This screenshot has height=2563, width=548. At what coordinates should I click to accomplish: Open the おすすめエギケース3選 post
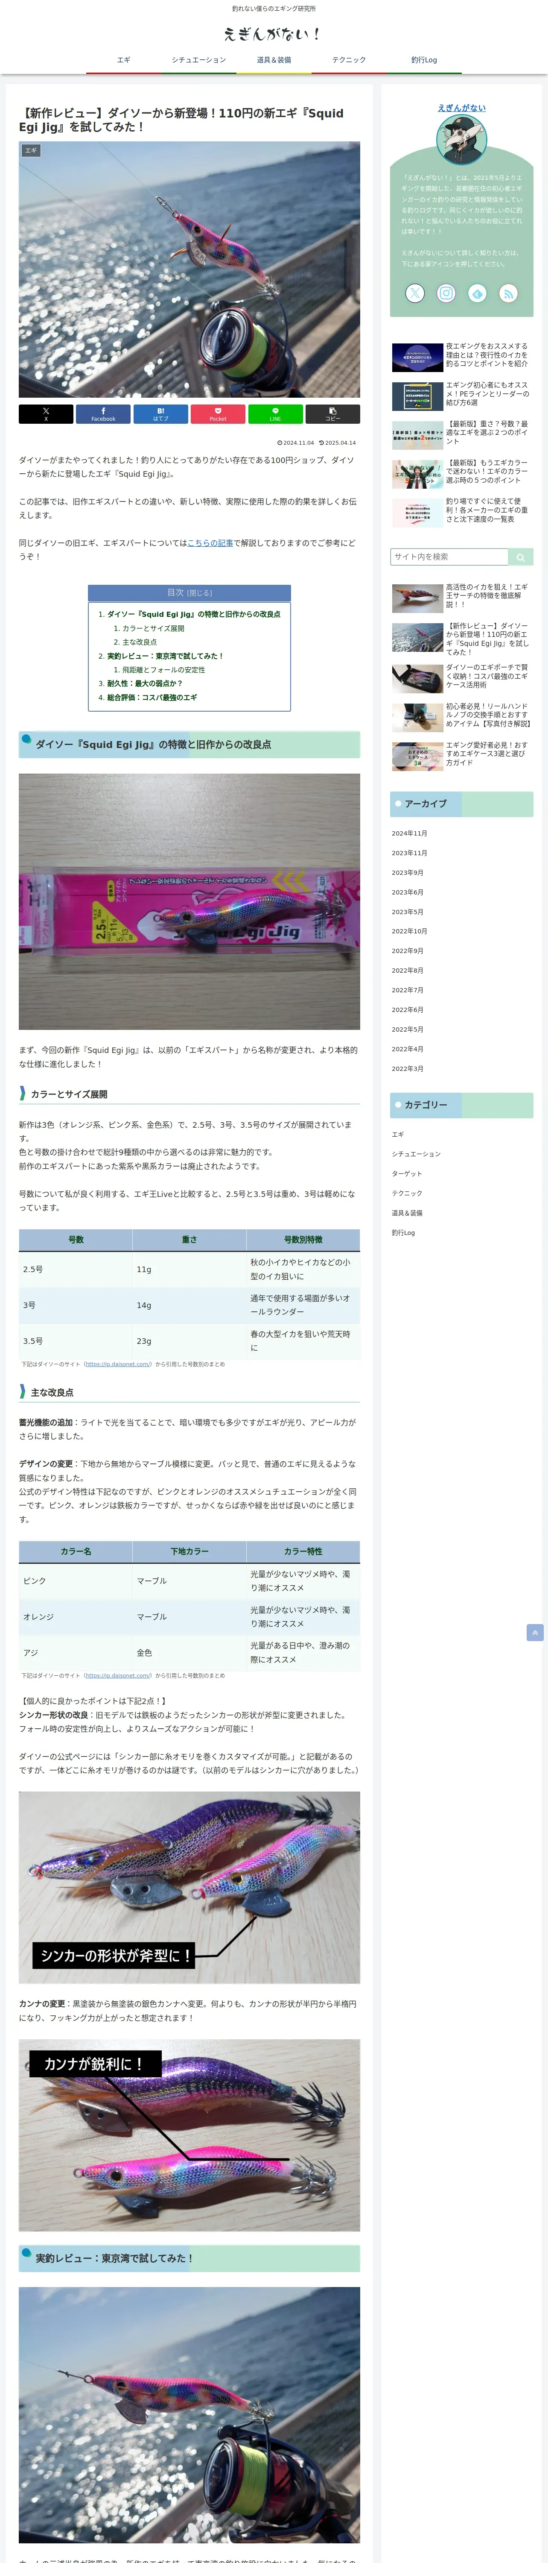click(x=461, y=755)
